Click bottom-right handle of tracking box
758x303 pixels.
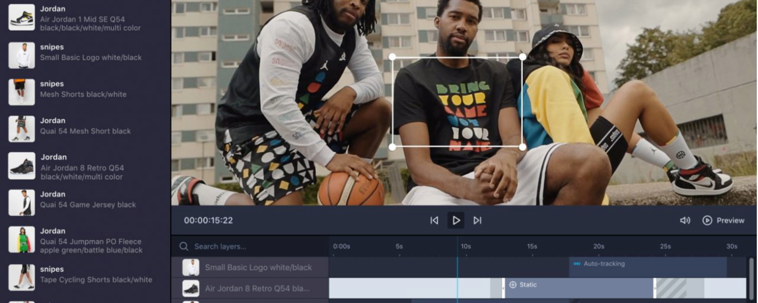[522, 147]
